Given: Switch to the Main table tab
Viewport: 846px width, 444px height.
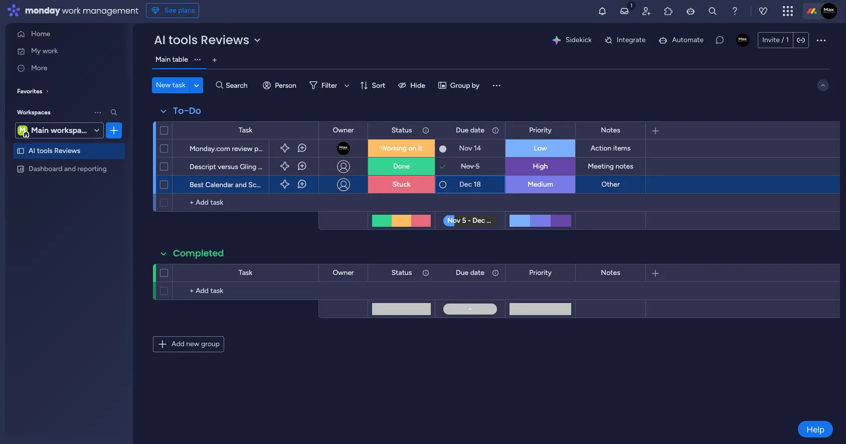Looking at the screenshot, I should 172,60.
